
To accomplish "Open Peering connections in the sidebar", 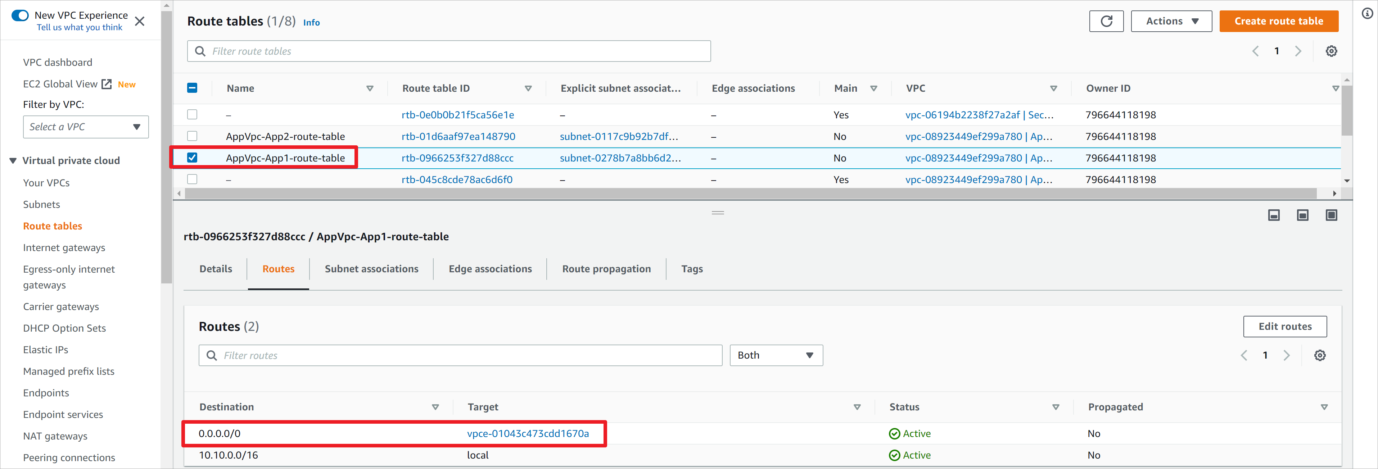I will tap(69, 458).
